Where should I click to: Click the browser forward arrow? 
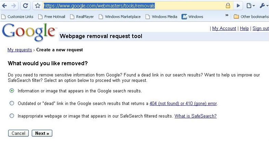click(14, 6)
